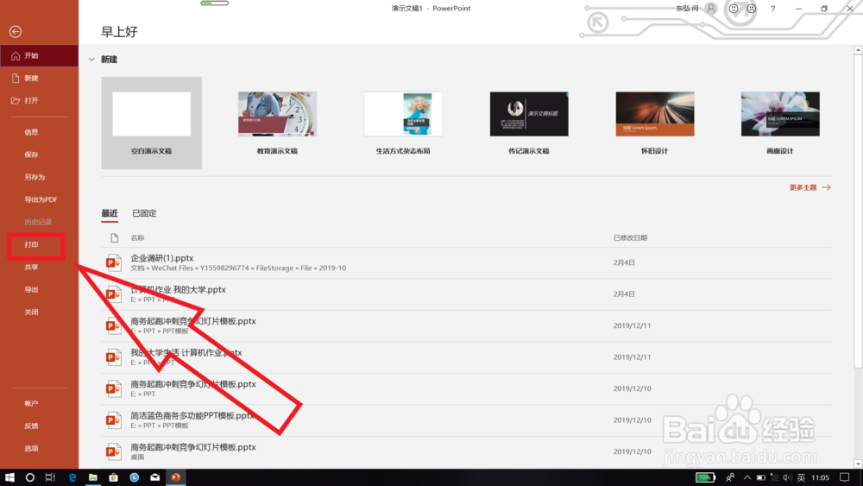The width and height of the screenshot is (863, 486).
Task: Click the volume speaker tray icon
Action: (787, 477)
